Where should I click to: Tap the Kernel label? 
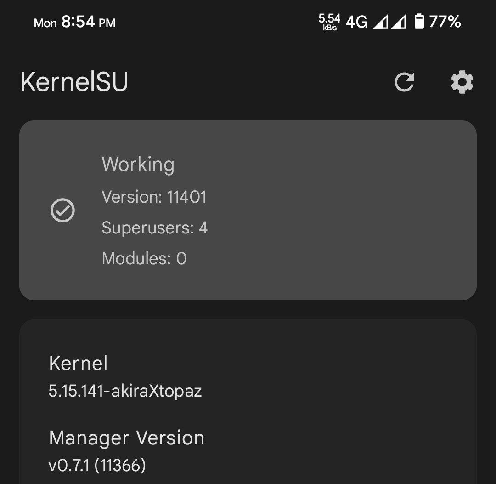coord(78,364)
